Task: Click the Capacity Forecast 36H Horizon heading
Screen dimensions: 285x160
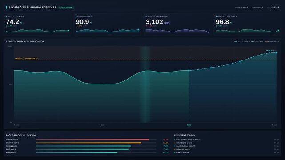Action: (x=25, y=42)
